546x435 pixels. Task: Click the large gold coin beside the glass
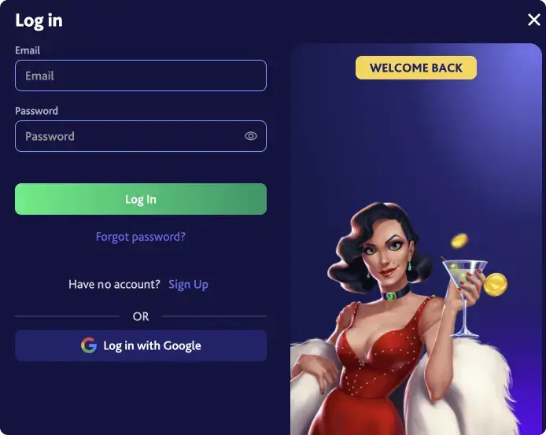click(x=496, y=285)
